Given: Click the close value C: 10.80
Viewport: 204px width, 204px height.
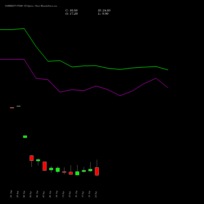Looking at the screenshot, I should pyautogui.click(x=71, y=11).
